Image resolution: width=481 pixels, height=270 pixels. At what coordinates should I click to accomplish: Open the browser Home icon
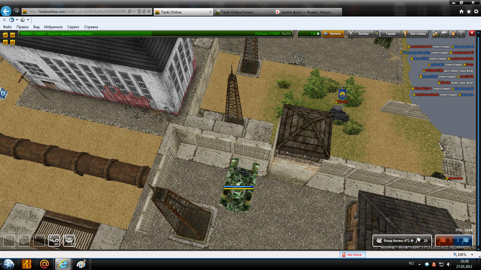pos(461,12)
